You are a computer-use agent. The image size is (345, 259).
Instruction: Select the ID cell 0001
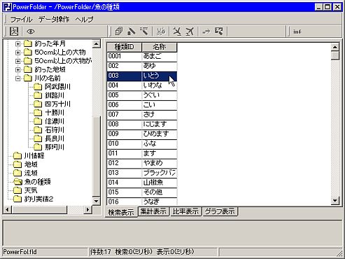pyautogui.click(x=125, y=56)
